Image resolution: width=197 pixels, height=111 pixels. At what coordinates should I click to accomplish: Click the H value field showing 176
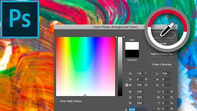tap(140, 74)
